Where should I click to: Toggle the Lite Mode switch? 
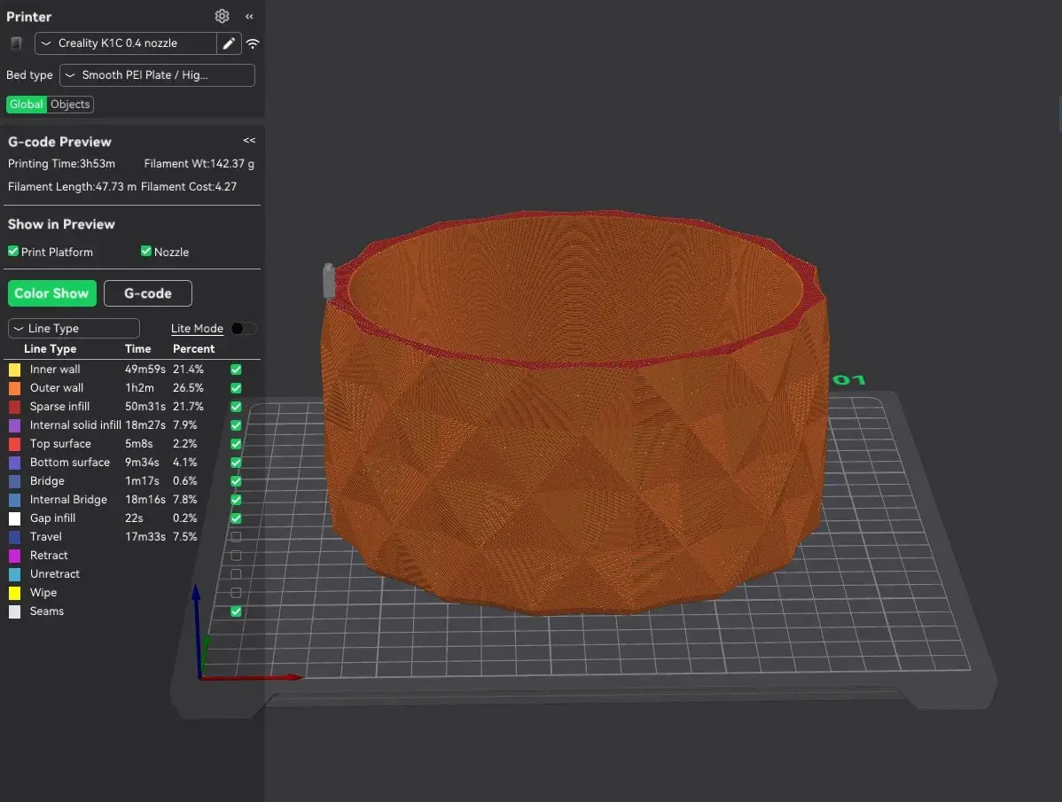[x=242, y=329]
